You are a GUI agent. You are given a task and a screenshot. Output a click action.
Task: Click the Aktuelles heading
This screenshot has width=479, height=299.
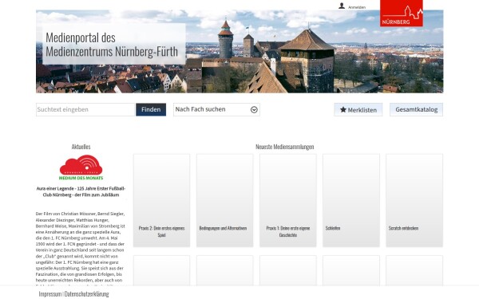point(81,147)
